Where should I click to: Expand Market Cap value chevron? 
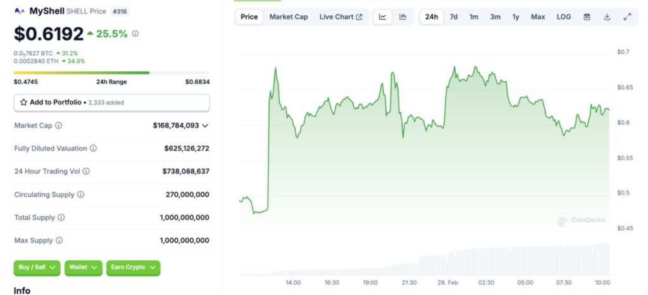[x=205, y=126]
